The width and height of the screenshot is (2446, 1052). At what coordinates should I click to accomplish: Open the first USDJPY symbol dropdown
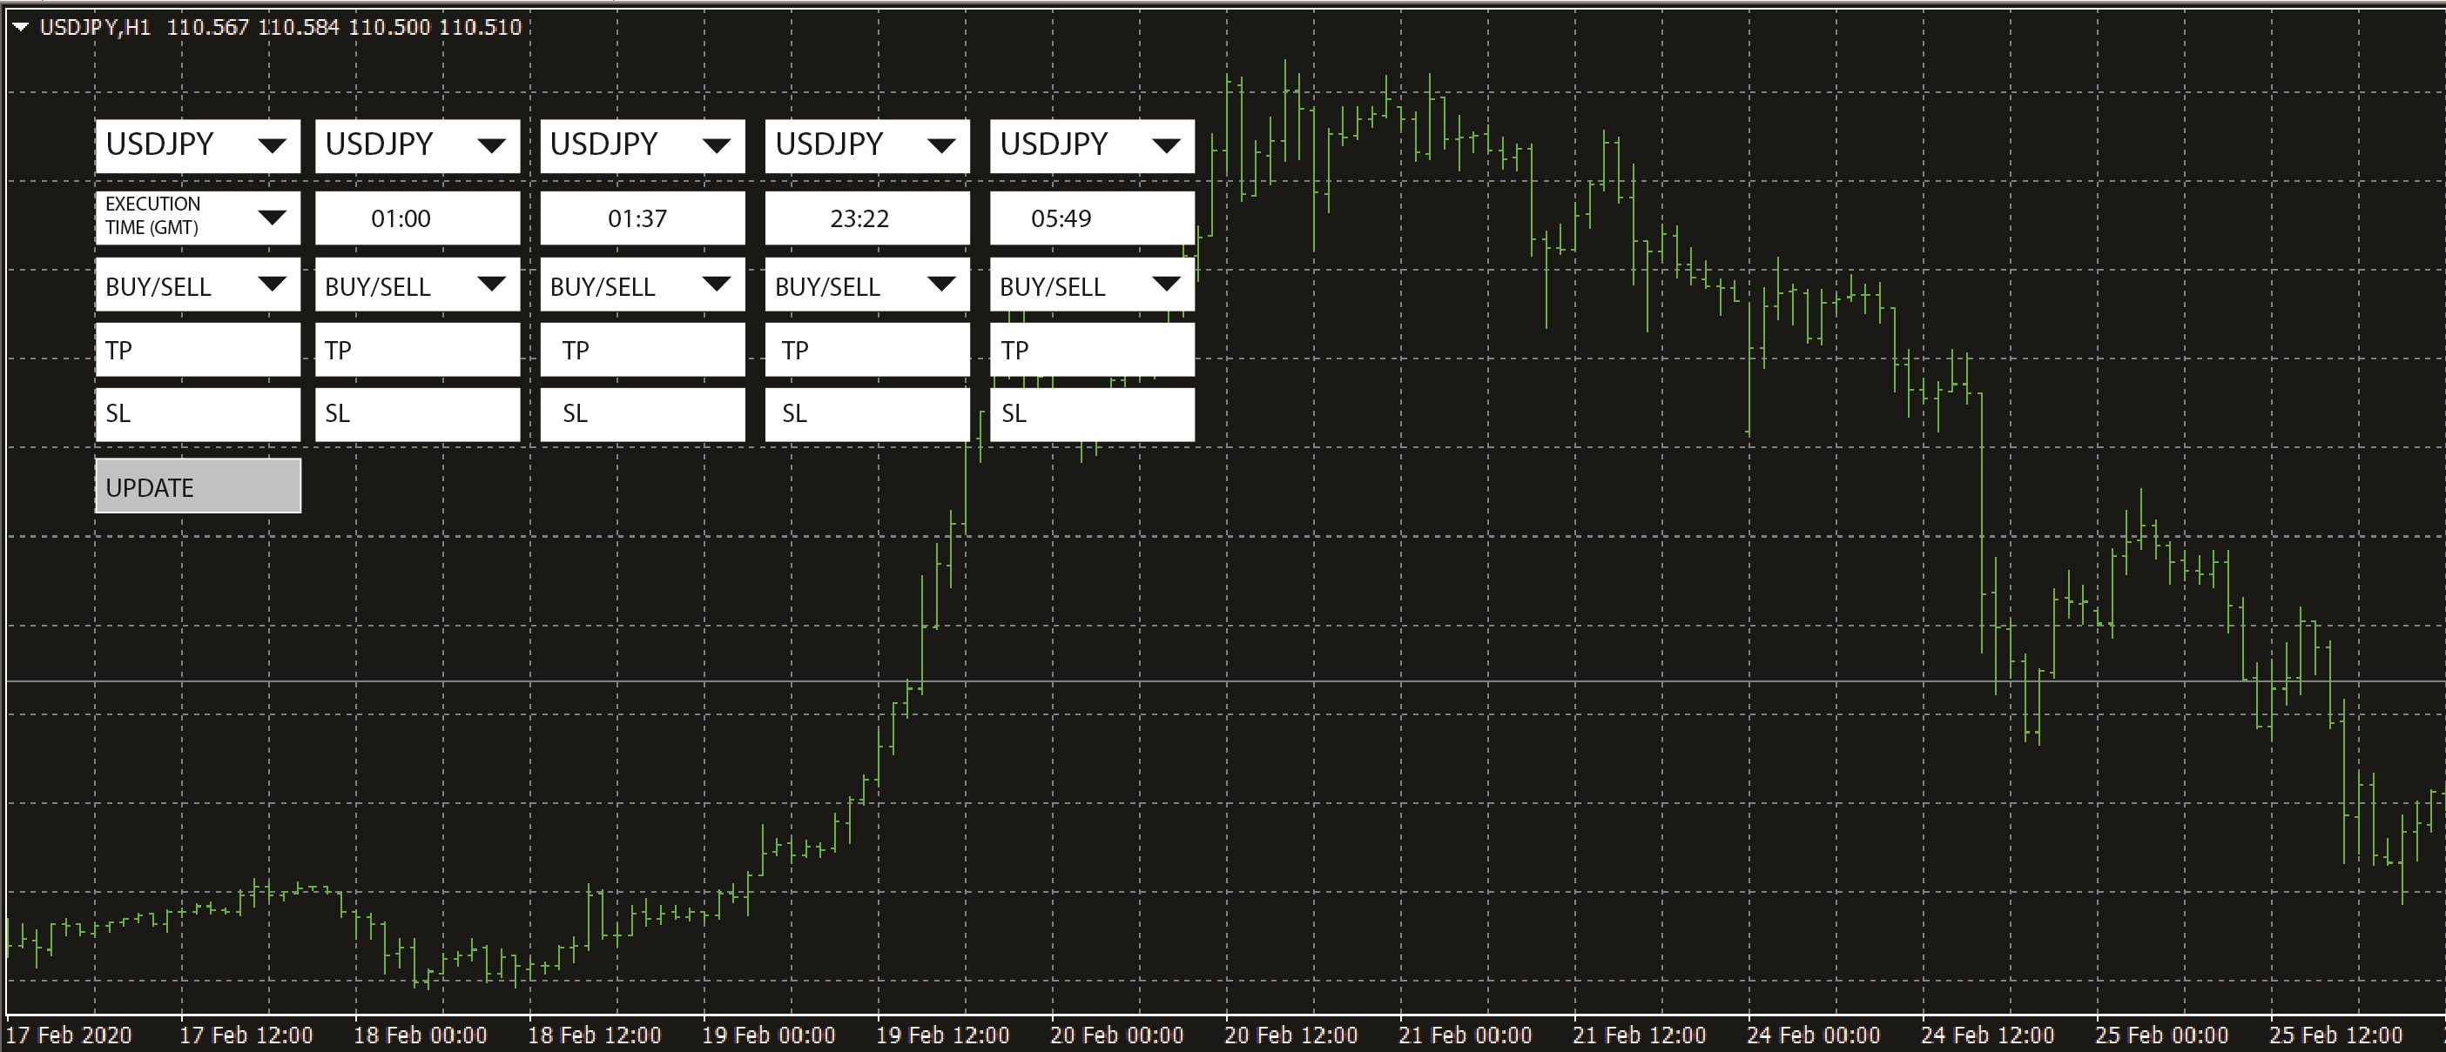[x=198, y=145]
